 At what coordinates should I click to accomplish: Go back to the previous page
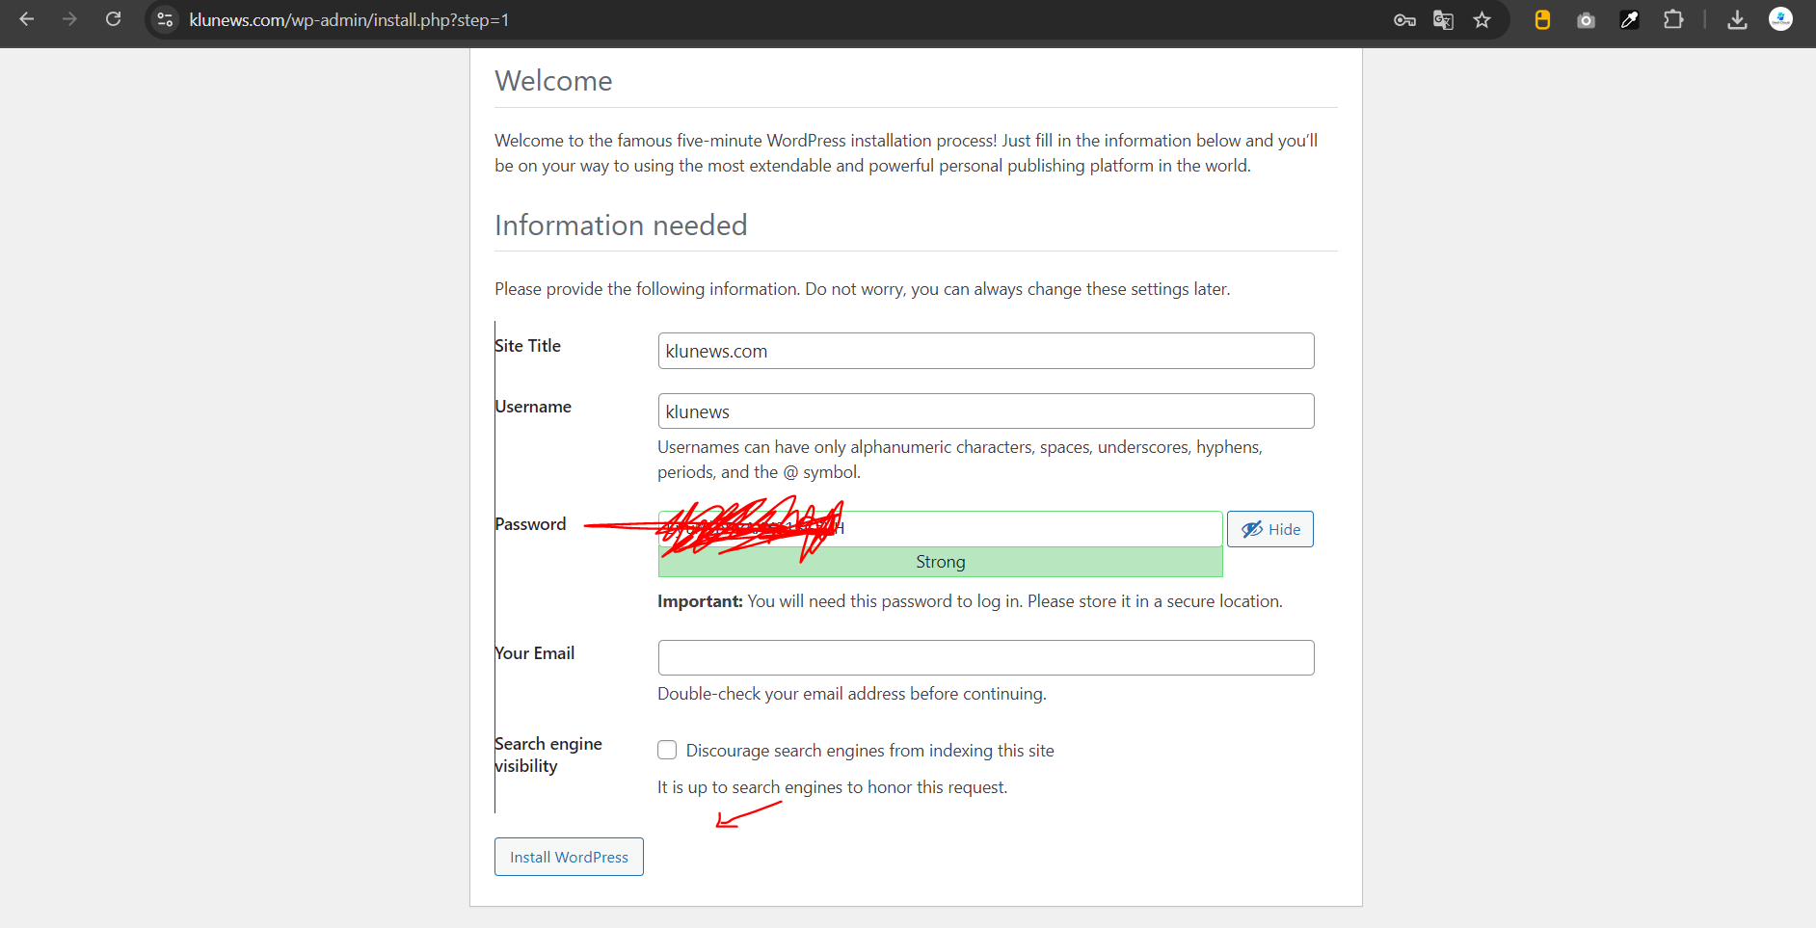[27, 19]
